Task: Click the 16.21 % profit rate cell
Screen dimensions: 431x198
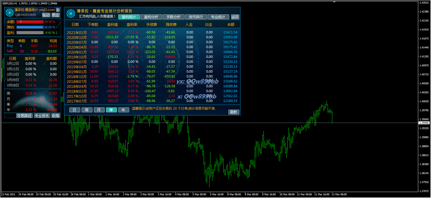Action: tap(132, 52)
